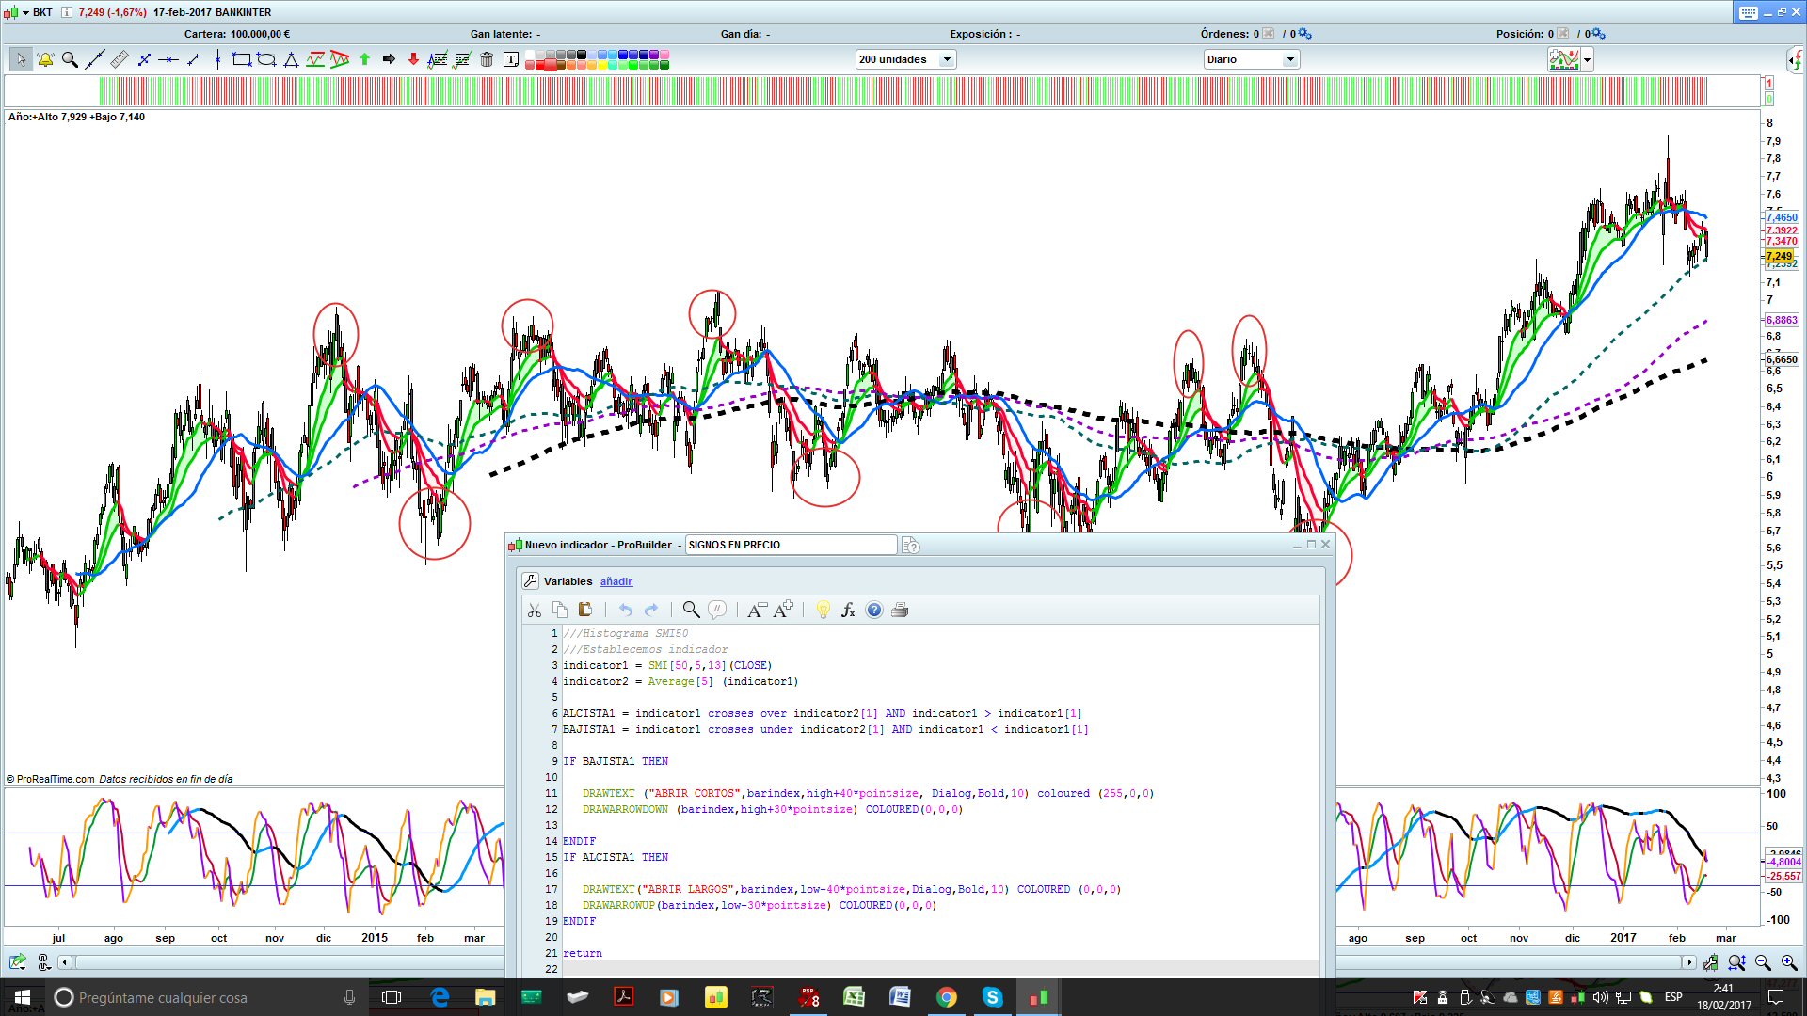Pick the ruler measurement tool
The image size is (1807, 1016).
[x=119, y=59]
